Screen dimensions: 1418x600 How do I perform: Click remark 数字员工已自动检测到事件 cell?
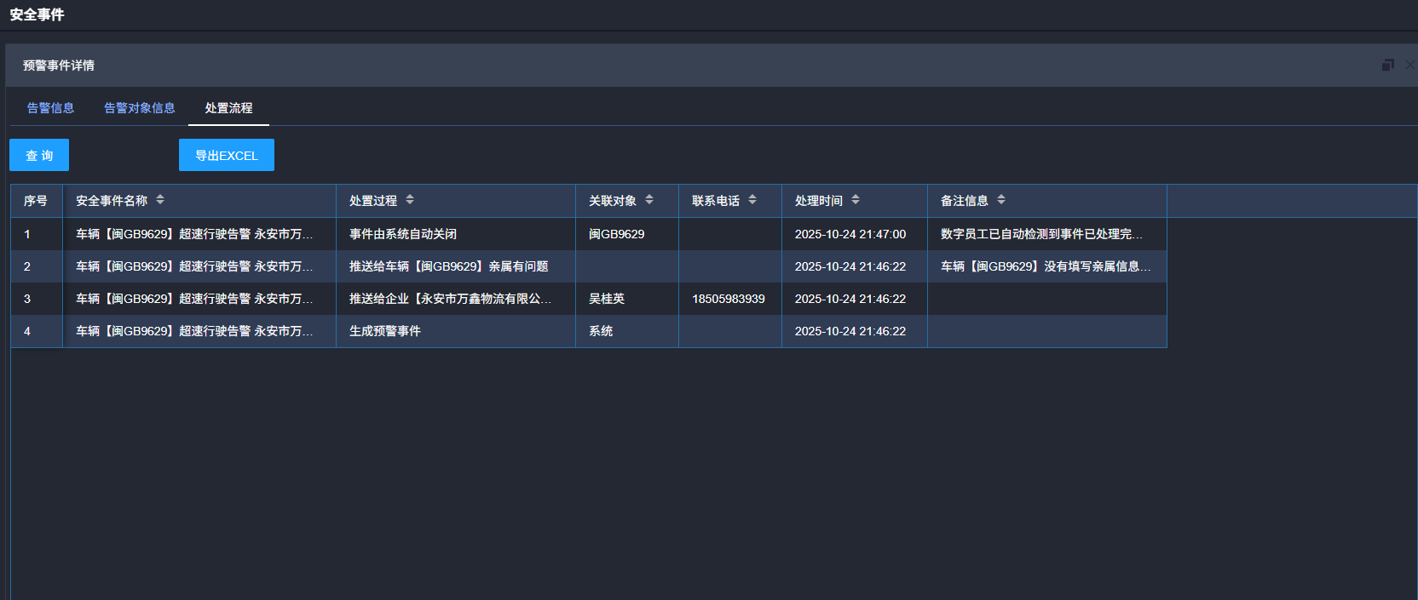click(x=1041, y=234)
